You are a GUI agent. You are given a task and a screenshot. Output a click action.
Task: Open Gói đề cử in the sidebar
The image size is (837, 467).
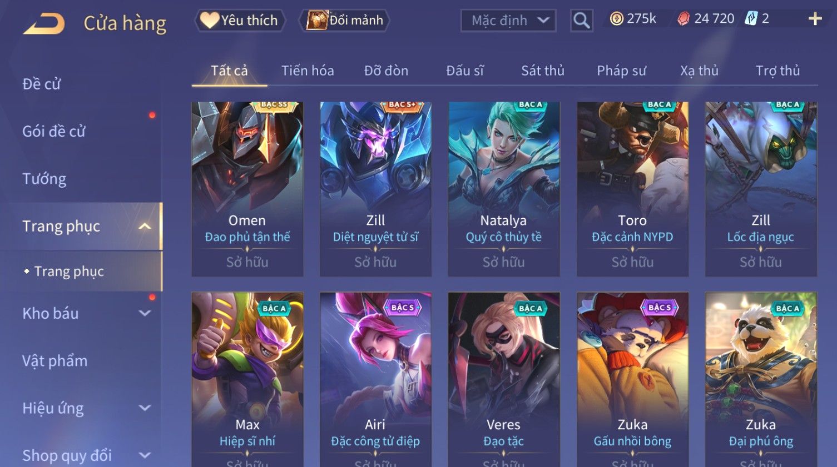54,132
